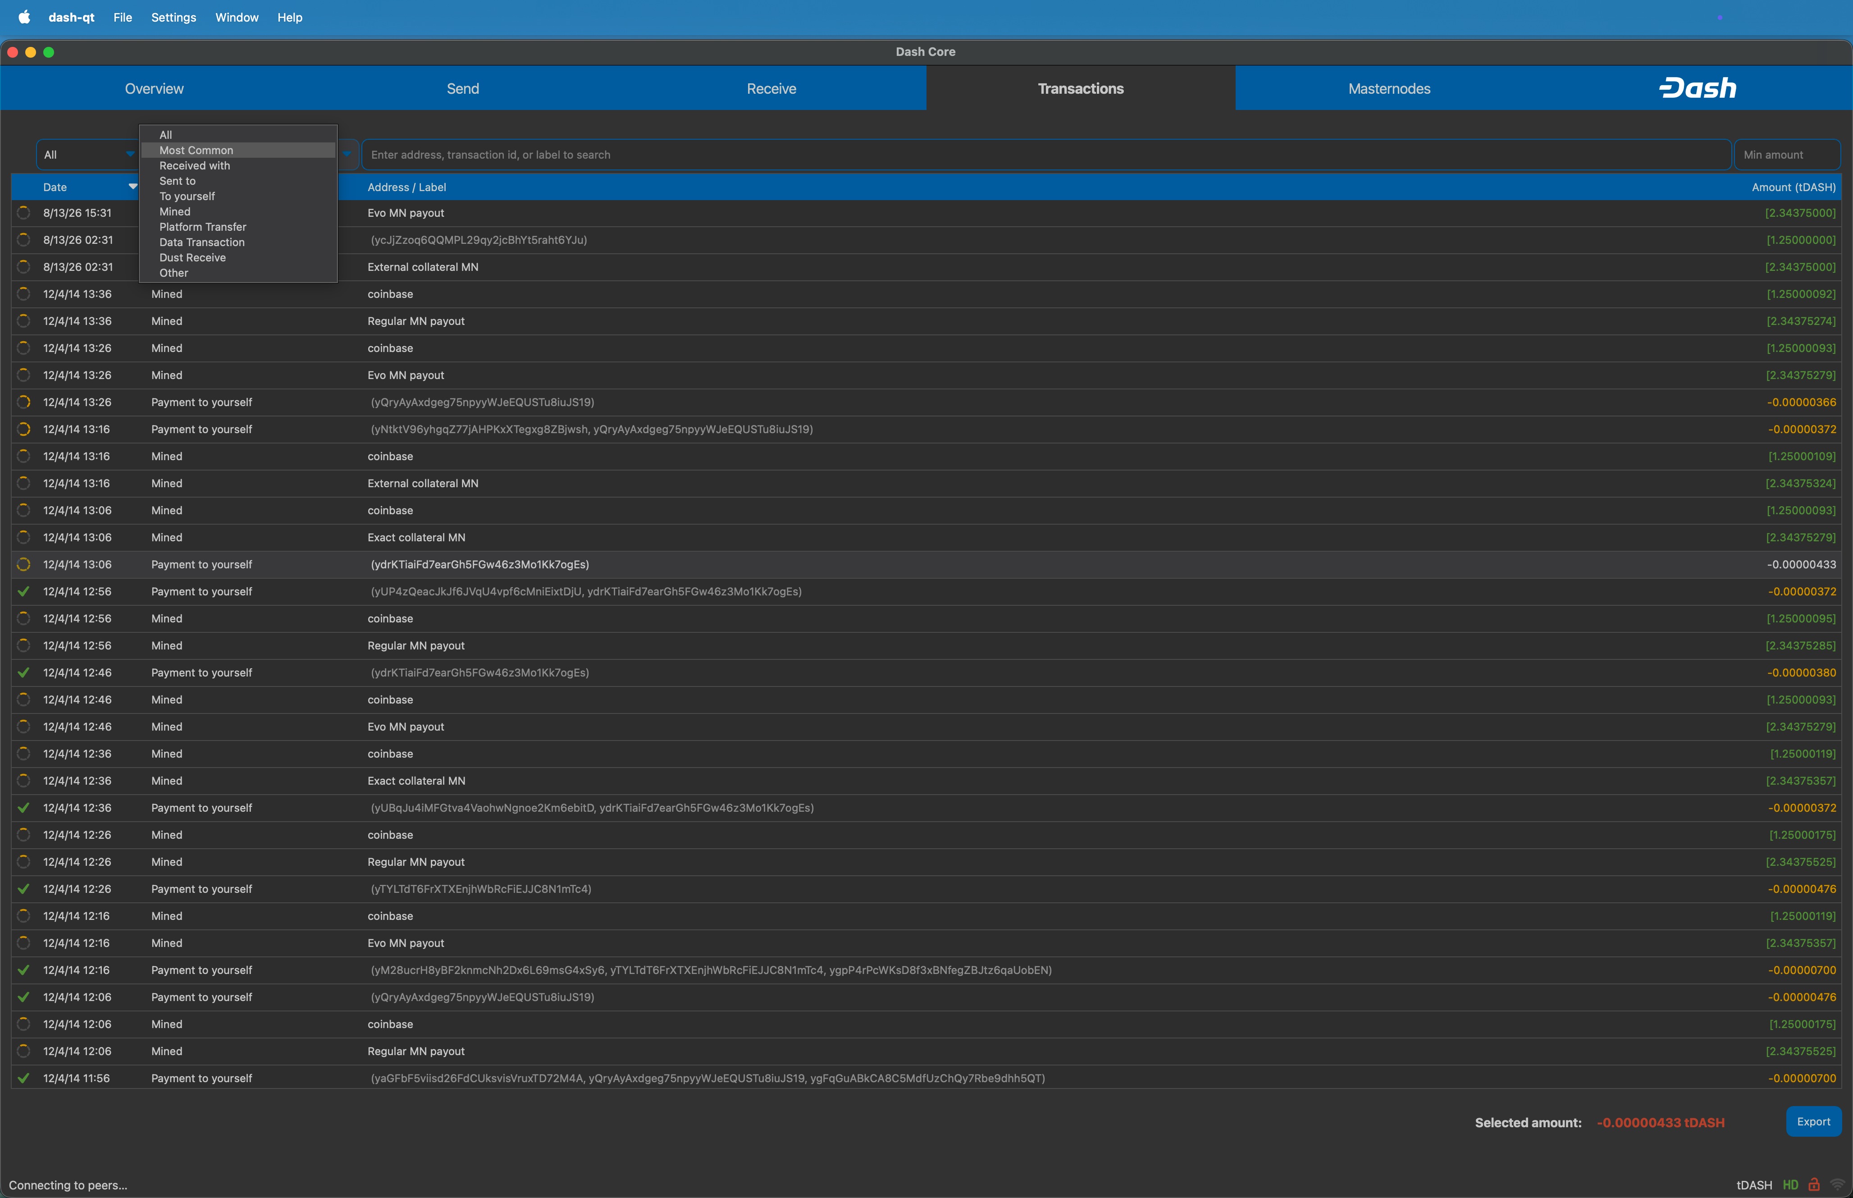Click status icon of the 8/13/26 15:31 transaction
This screenshot has width=1853, height=1198.
coord(24,212)
